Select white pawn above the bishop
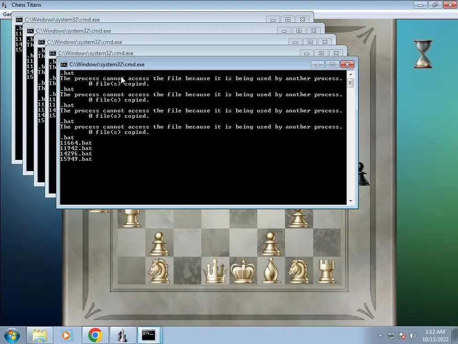The image size is (458, 344). tap(271, 244)
